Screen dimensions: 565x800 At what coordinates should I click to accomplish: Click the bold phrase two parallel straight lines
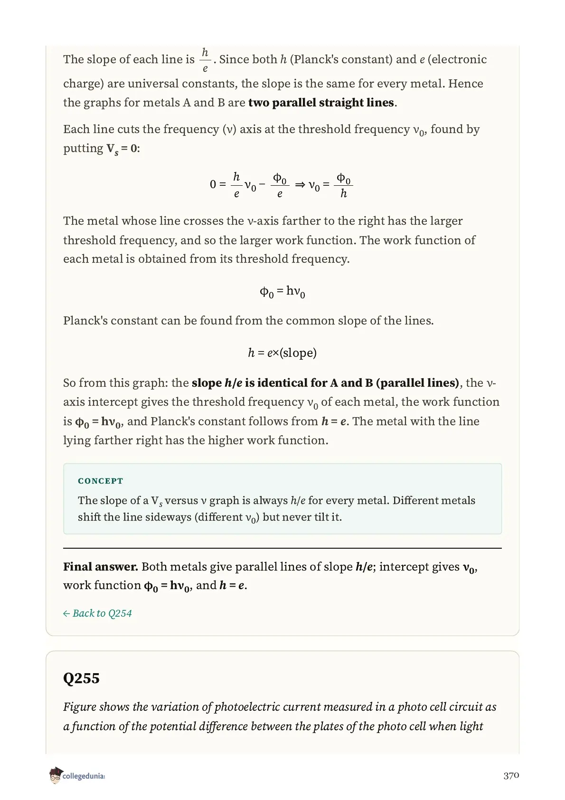321,103
